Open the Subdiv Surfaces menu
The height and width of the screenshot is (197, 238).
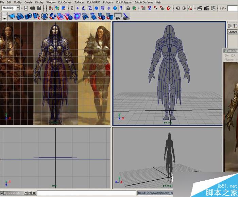click(x=143, y=2)
